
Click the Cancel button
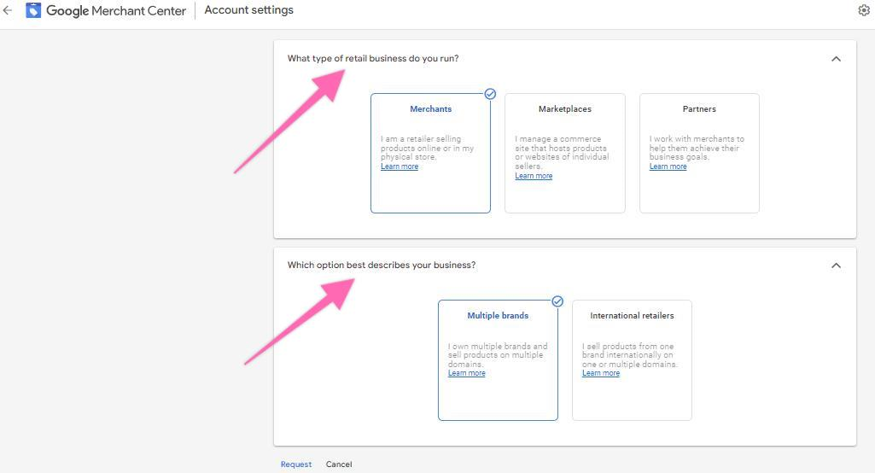click(339, 464)
